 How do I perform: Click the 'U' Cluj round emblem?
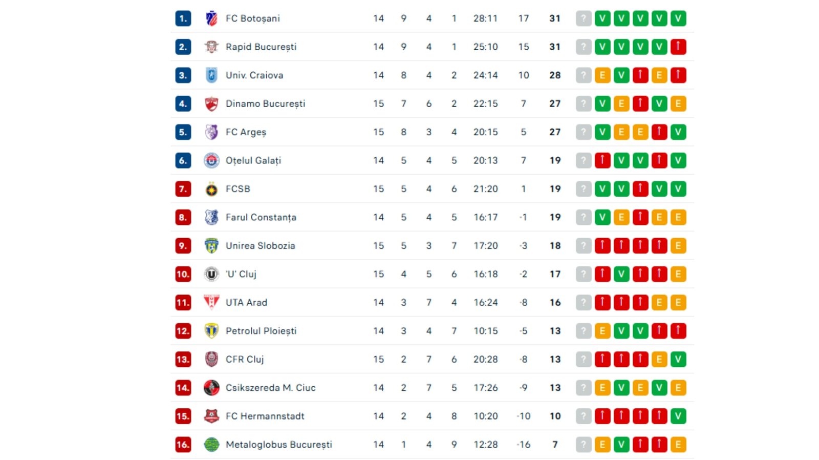[211, 274]
